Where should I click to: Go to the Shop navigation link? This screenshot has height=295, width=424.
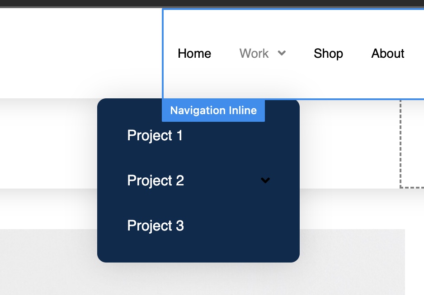click(328, 53)
